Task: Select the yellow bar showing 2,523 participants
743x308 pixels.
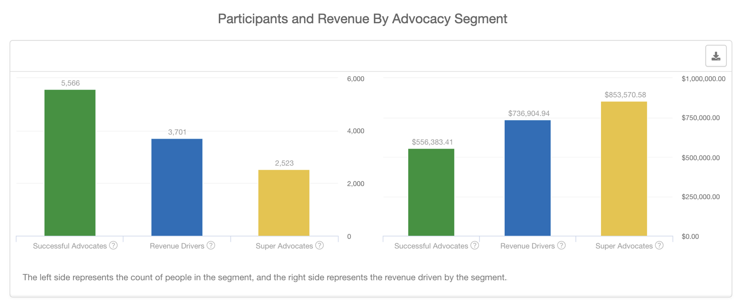Action: [284, 203]
